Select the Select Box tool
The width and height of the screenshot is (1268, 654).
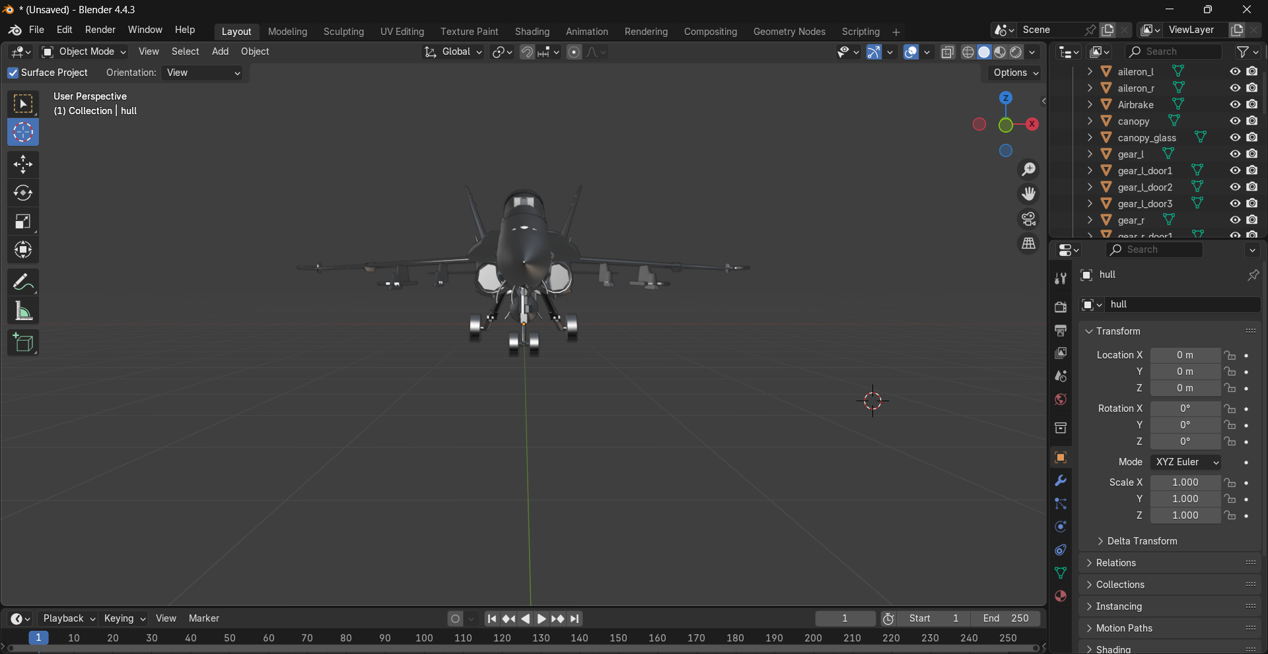[x=23, y=104]
